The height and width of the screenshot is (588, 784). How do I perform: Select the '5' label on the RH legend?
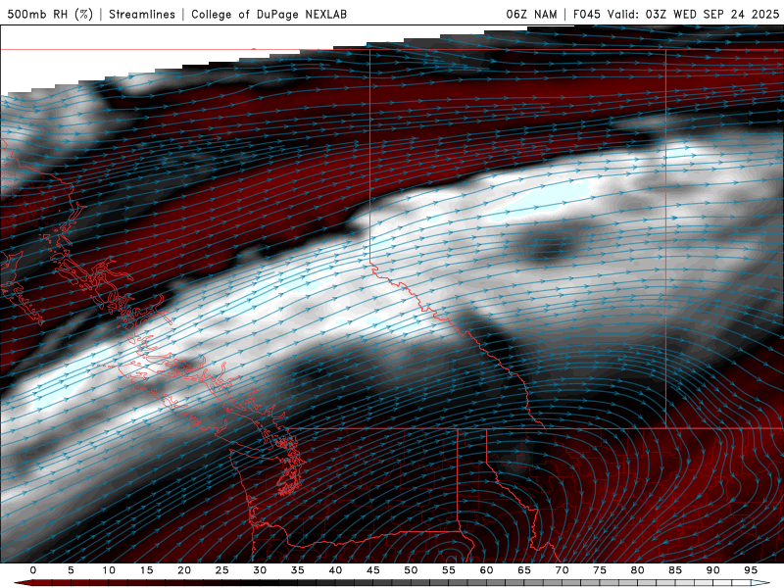71,570
